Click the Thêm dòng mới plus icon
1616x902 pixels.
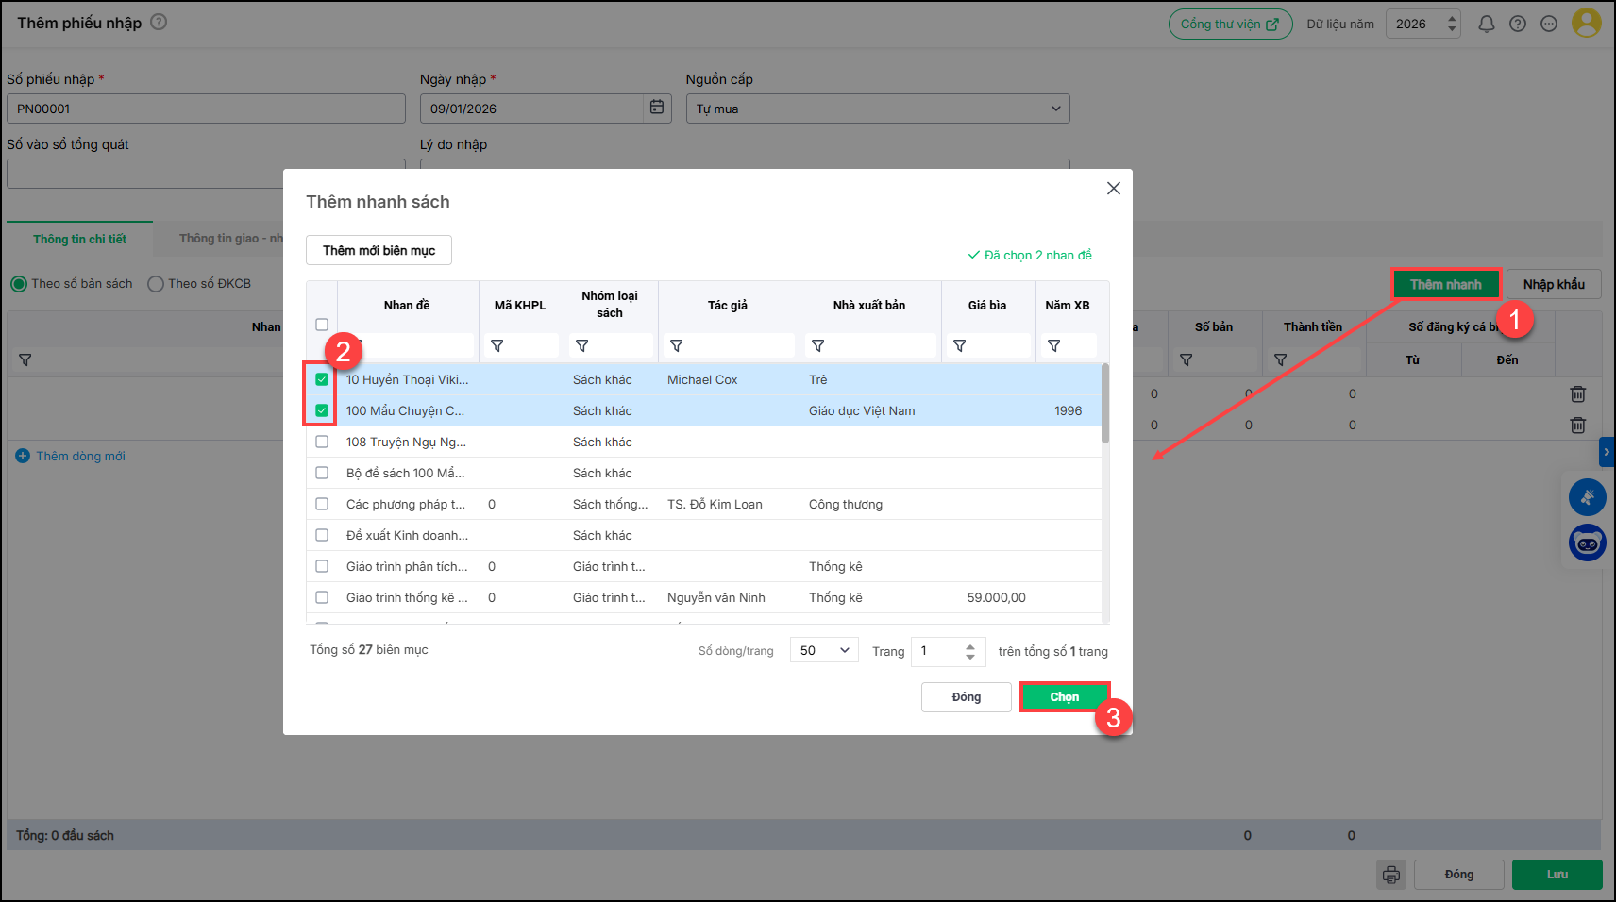pos(23,457)
